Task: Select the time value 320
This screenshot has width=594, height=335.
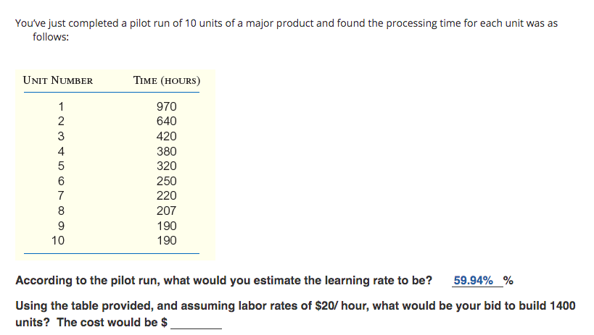Action: (x=167, y=166)
